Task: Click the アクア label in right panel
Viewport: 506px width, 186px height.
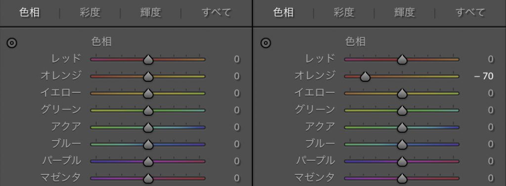Action: click(320, 127)
